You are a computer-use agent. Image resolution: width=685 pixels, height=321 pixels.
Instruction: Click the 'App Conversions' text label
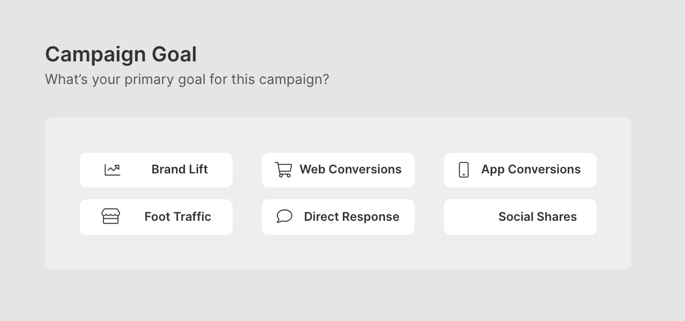[x=531, y=170]
